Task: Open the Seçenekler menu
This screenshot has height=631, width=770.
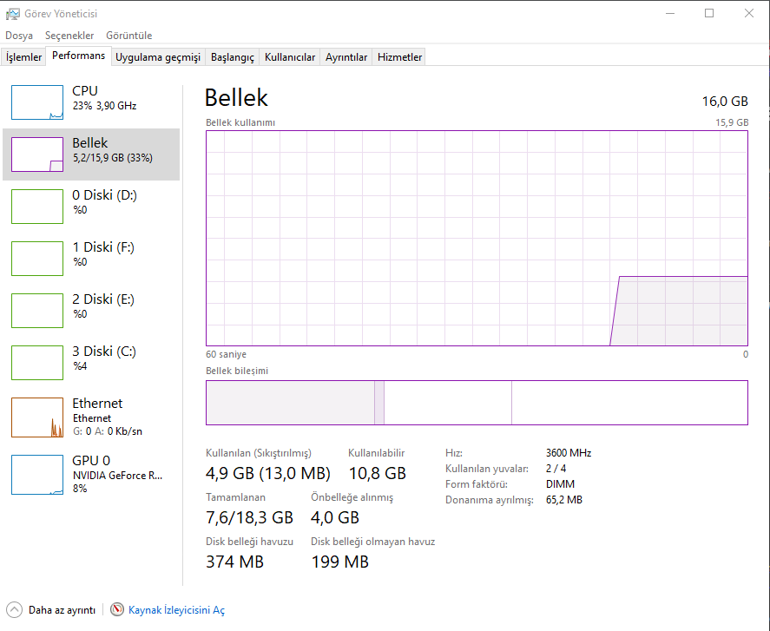Action: tap(69, 36)
